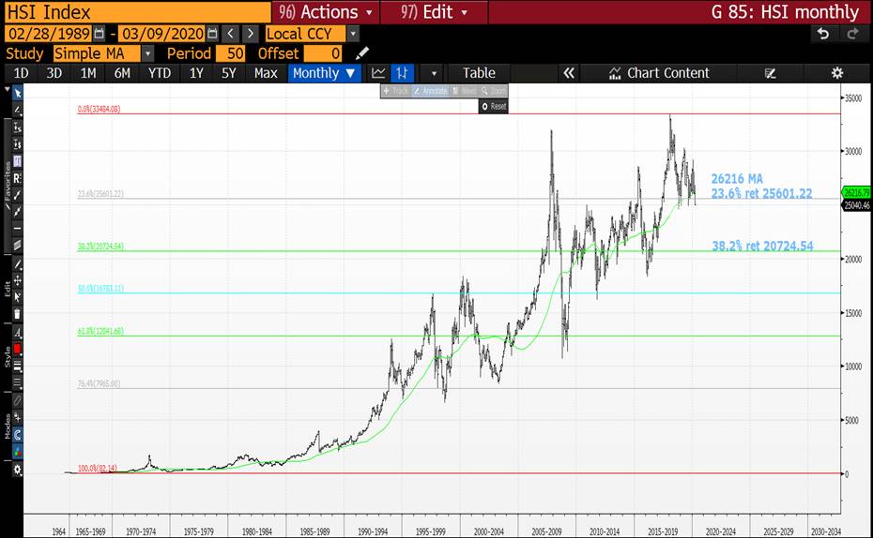Open the text font style tool

coord(17,333)
